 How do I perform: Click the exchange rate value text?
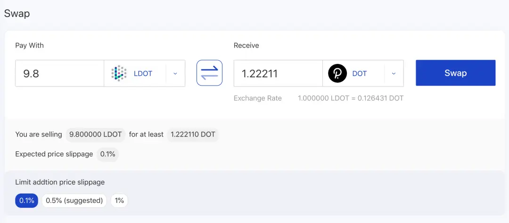tap(351, 98)
